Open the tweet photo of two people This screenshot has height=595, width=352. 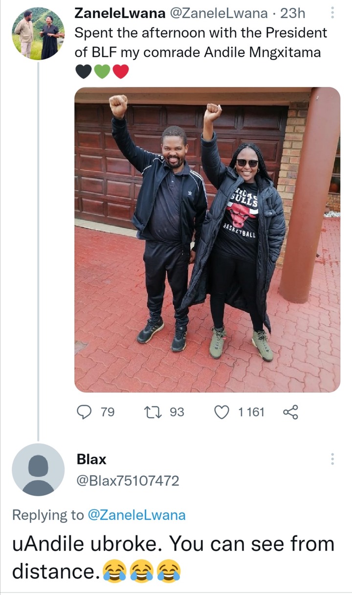207,239
